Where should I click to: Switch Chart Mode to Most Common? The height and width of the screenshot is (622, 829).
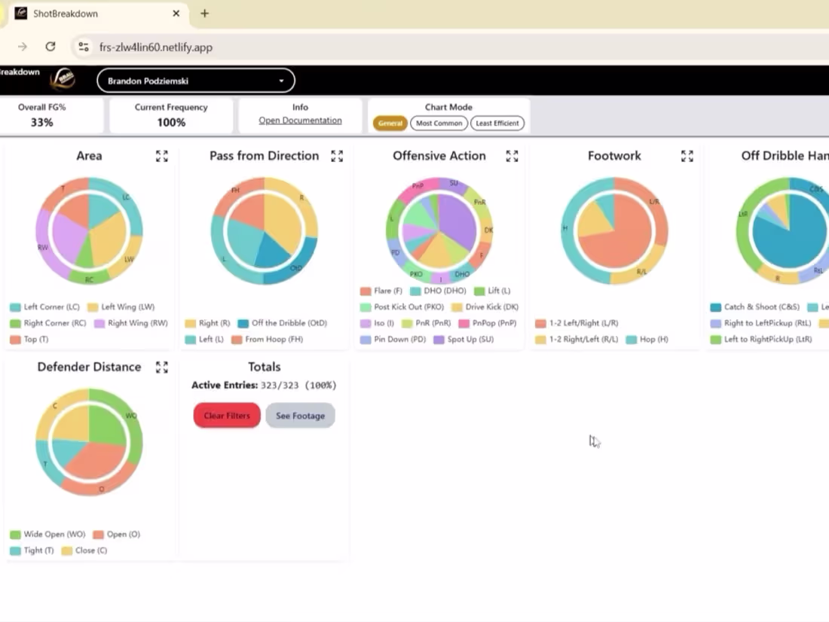pos(439,123)
